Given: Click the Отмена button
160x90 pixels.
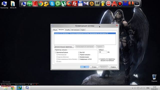Looking at the screenshot, I should point(94,67).
